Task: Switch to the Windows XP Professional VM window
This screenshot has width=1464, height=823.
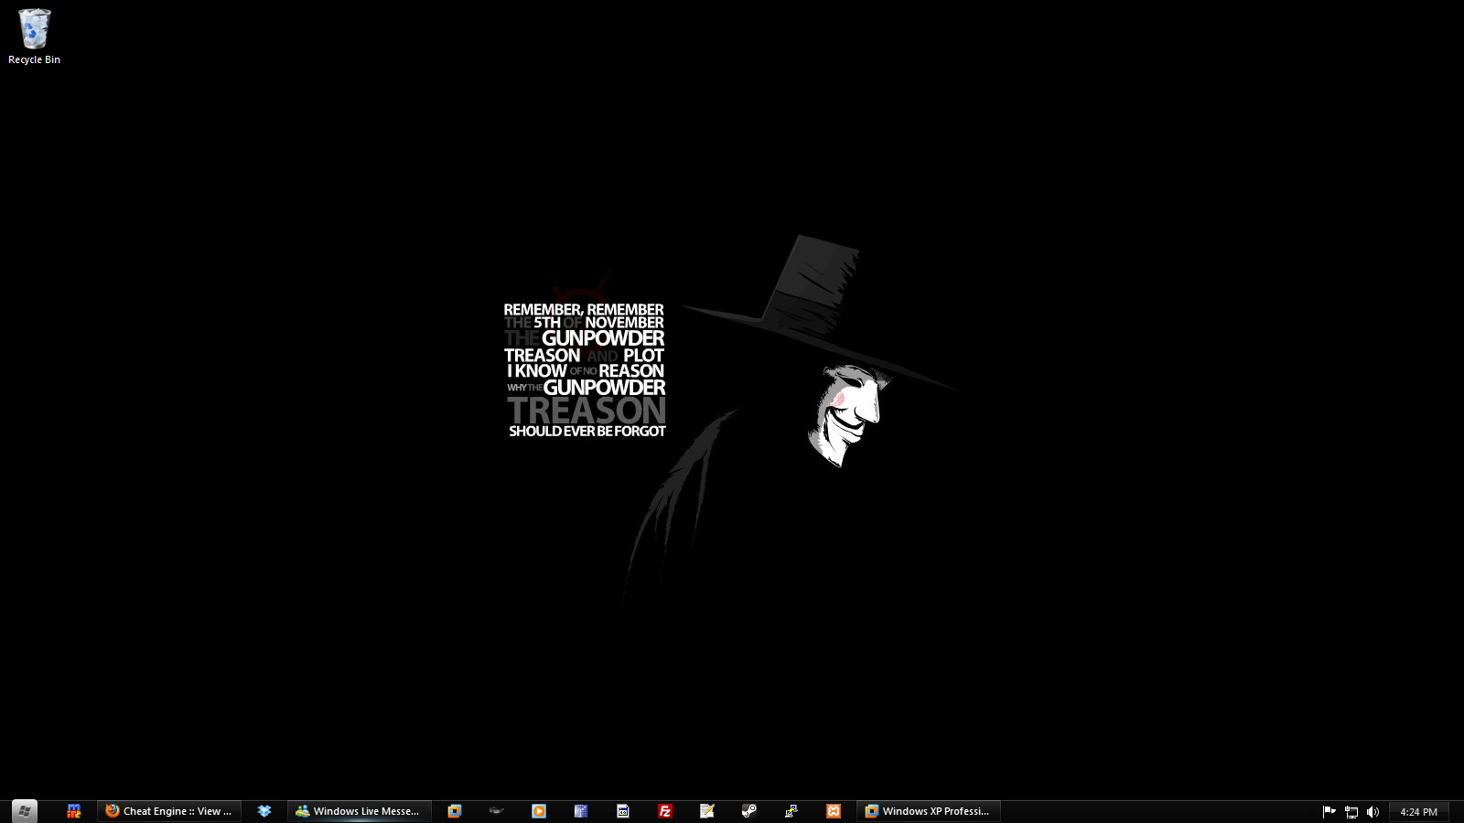Action: [928, 811]
